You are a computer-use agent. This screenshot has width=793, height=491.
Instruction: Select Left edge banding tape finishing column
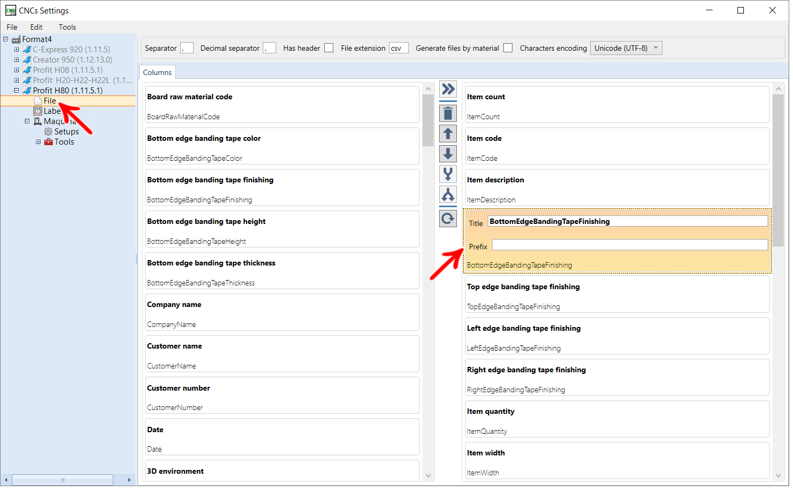(x=617, y=336)
